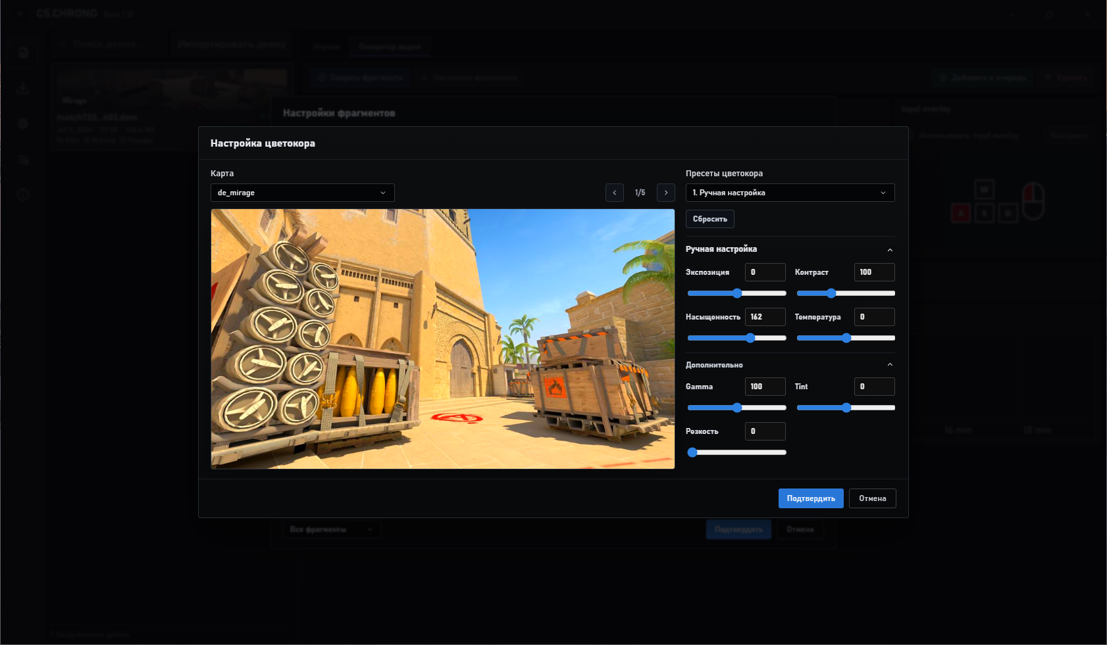Viewport: 1107px width, 645px height.
Task: Open the info icon in the sidebar
Action: (x=24, y=195)
